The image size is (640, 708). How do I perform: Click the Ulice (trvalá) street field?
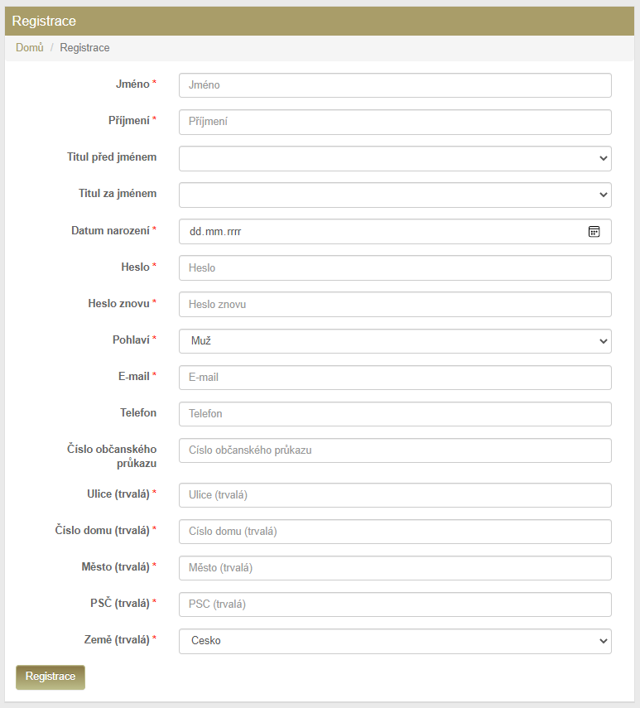[395, 495]
